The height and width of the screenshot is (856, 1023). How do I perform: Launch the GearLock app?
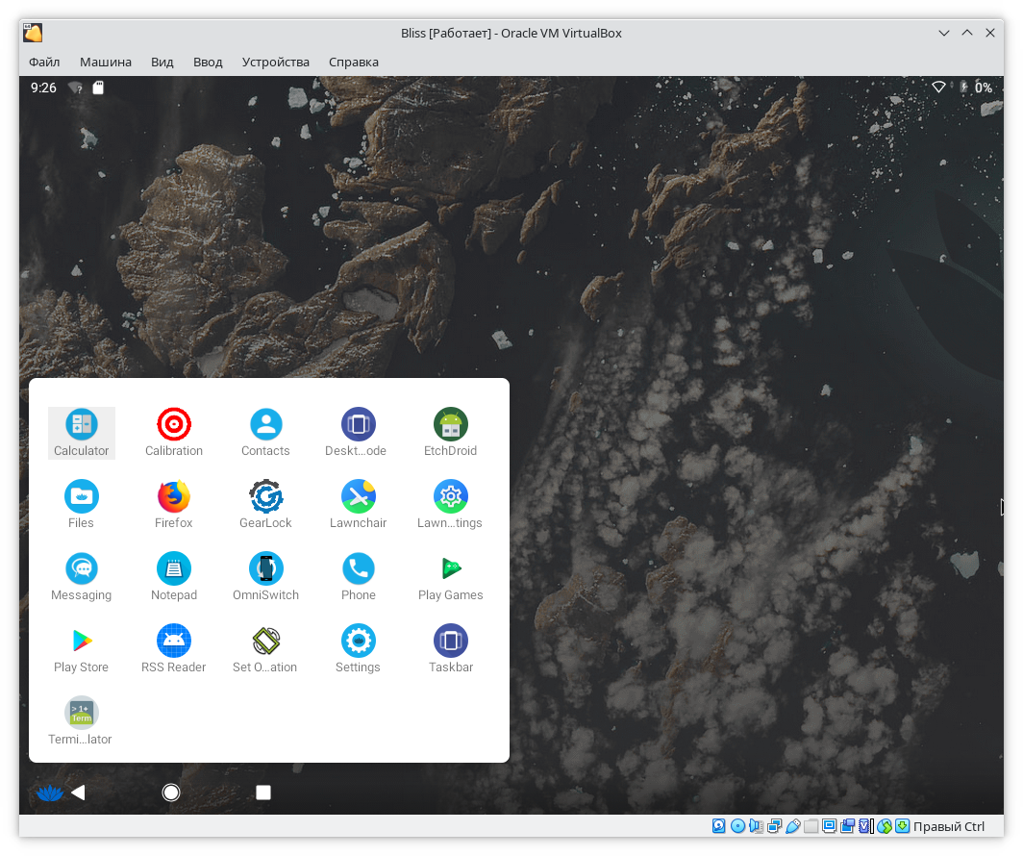265,504
